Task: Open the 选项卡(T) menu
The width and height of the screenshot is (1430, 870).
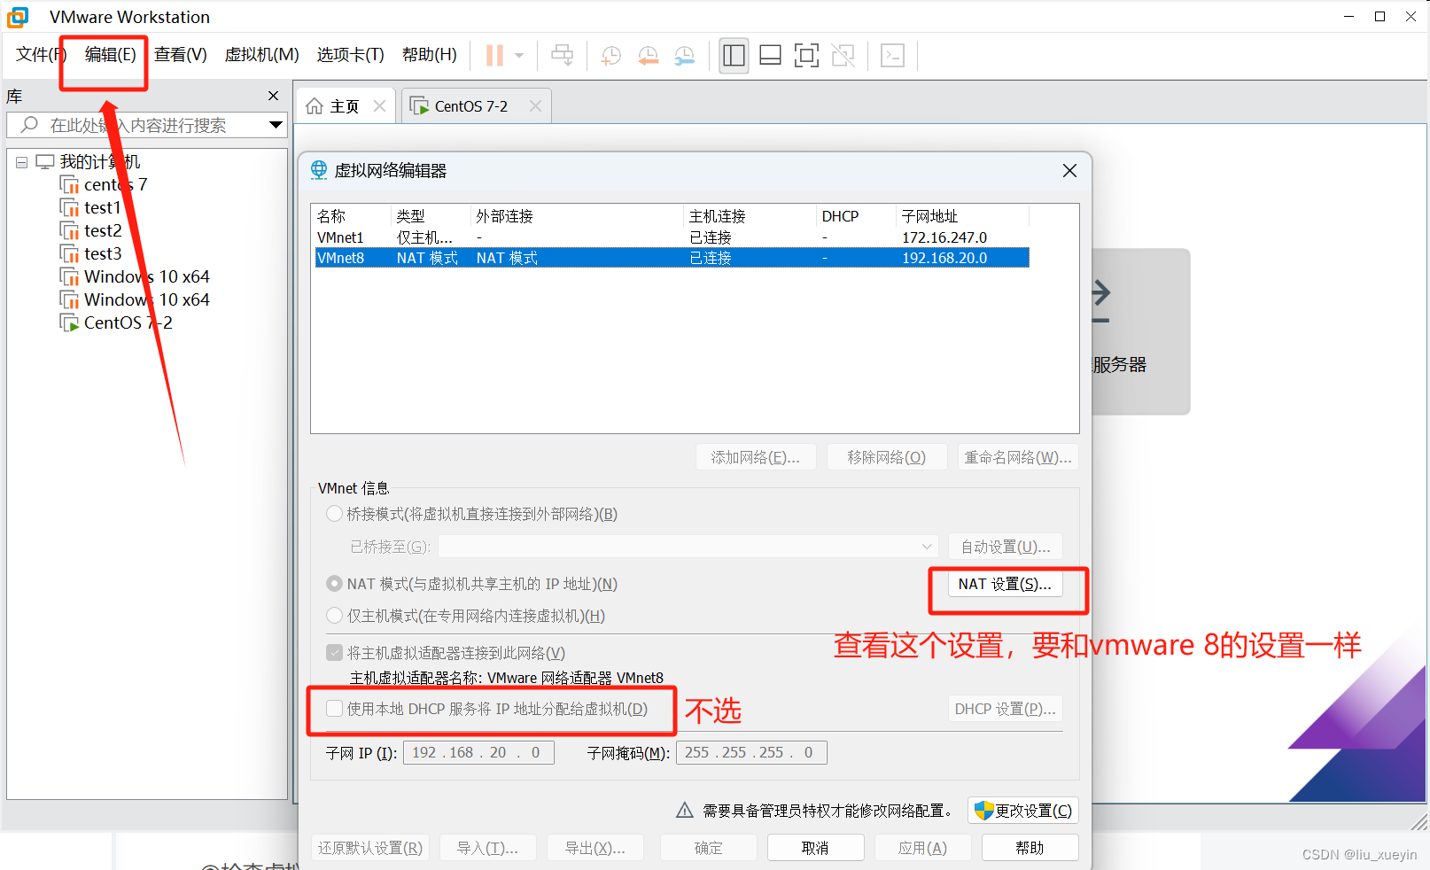Action: [350, 55]
